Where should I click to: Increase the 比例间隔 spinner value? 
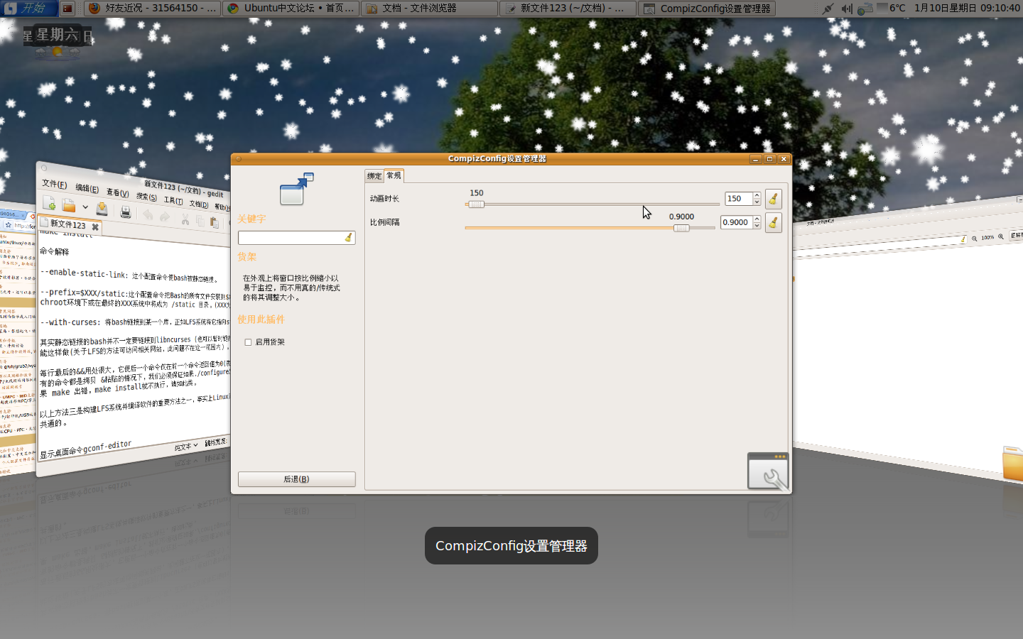757,219
